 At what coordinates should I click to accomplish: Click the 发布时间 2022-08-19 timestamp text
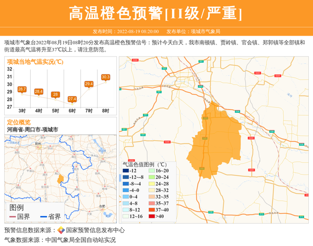point(125,31)
